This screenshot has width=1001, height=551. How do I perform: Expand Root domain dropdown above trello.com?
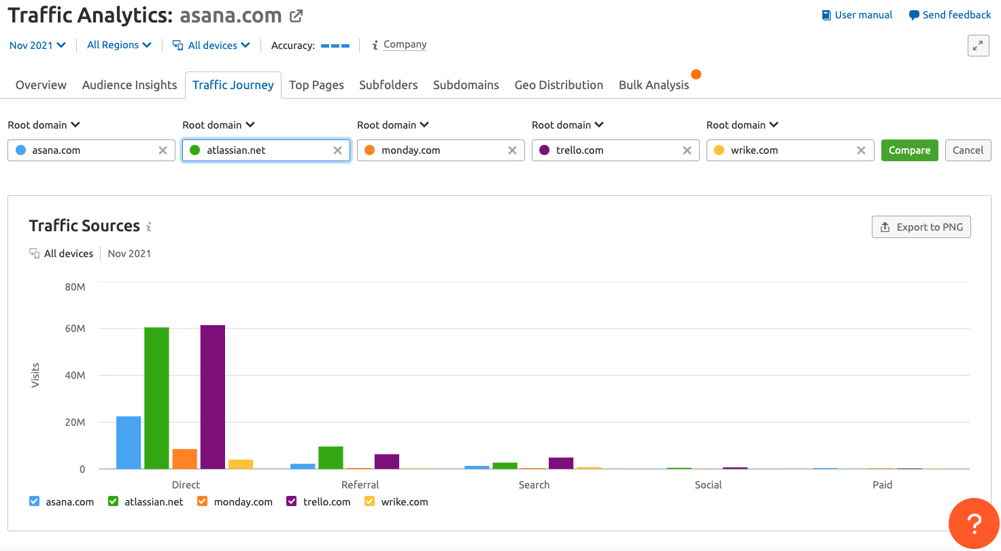(568, 125)
